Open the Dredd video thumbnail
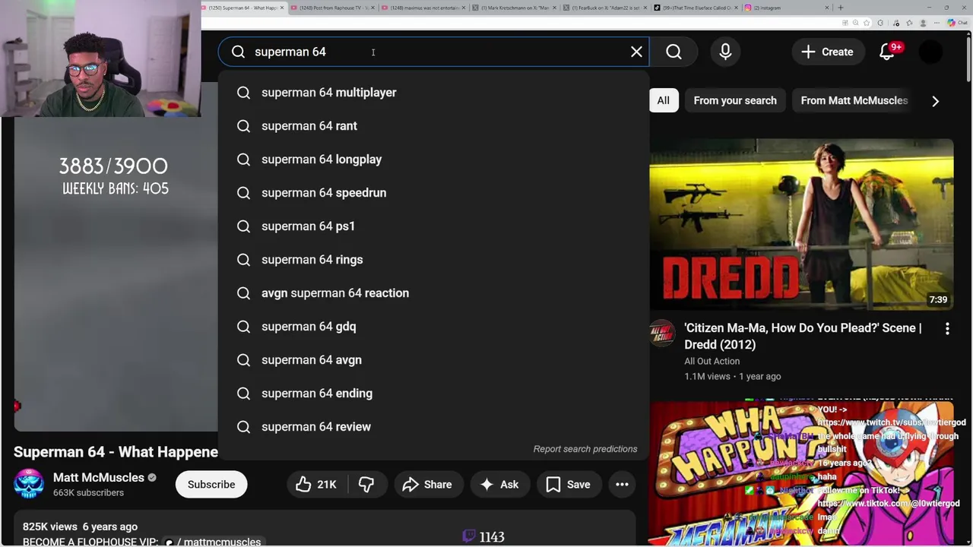This screenshot has width=973, height=547. [x=801, y=224]
